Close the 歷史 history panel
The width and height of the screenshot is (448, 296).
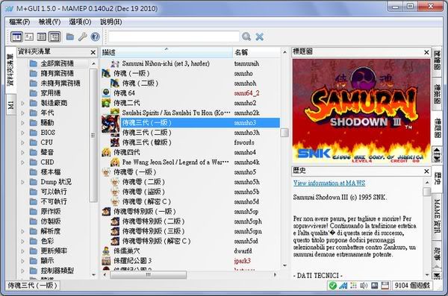coord(426,171)
